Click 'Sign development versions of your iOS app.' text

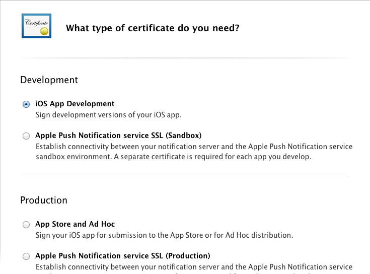click(x=109, y=115)
